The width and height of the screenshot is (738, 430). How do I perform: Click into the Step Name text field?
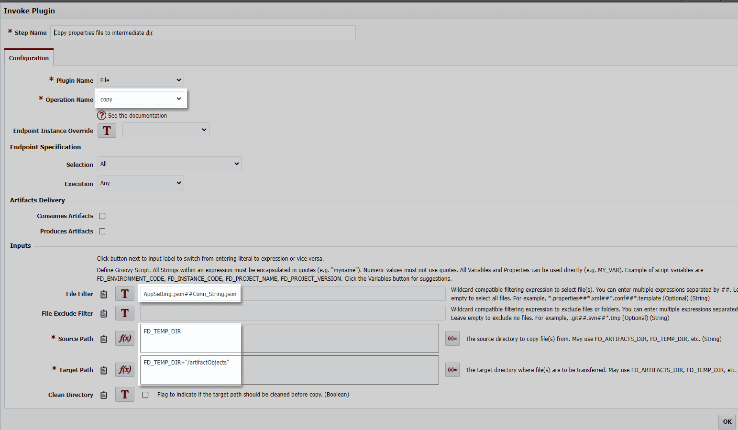coord(203,33)
